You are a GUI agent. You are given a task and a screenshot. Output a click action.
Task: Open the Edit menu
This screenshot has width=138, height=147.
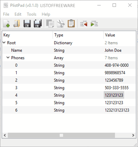point(18,14)
